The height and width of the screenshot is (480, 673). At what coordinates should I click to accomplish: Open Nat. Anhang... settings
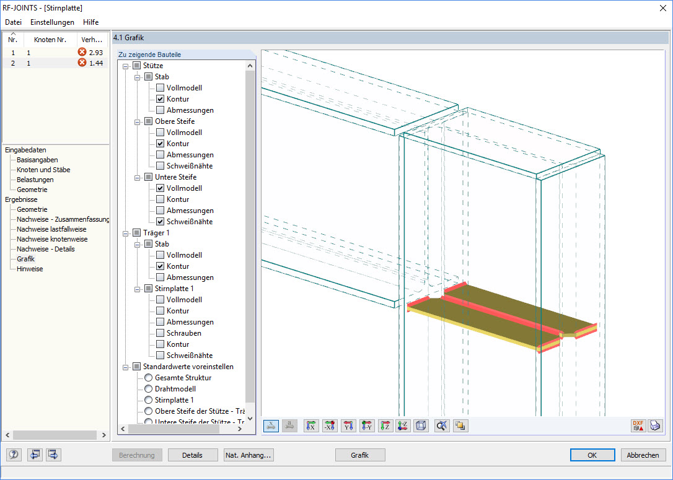(249, 455)
